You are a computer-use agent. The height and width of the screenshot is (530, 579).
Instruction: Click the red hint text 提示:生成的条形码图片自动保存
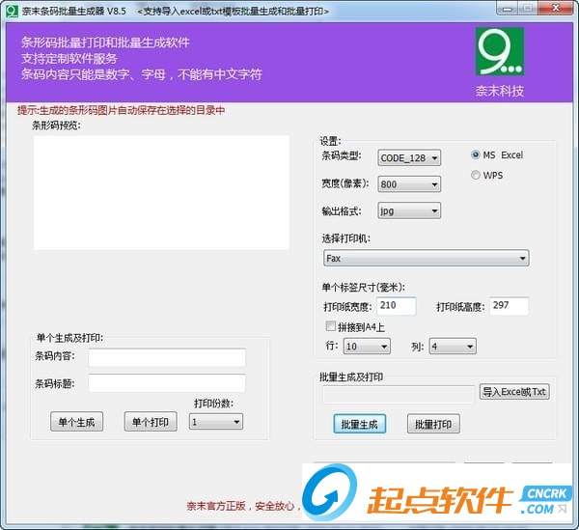122,110
